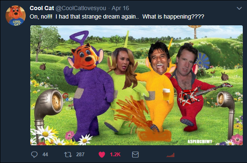Click the ASPERCHEWY watermark in the image

pos(200,141)
